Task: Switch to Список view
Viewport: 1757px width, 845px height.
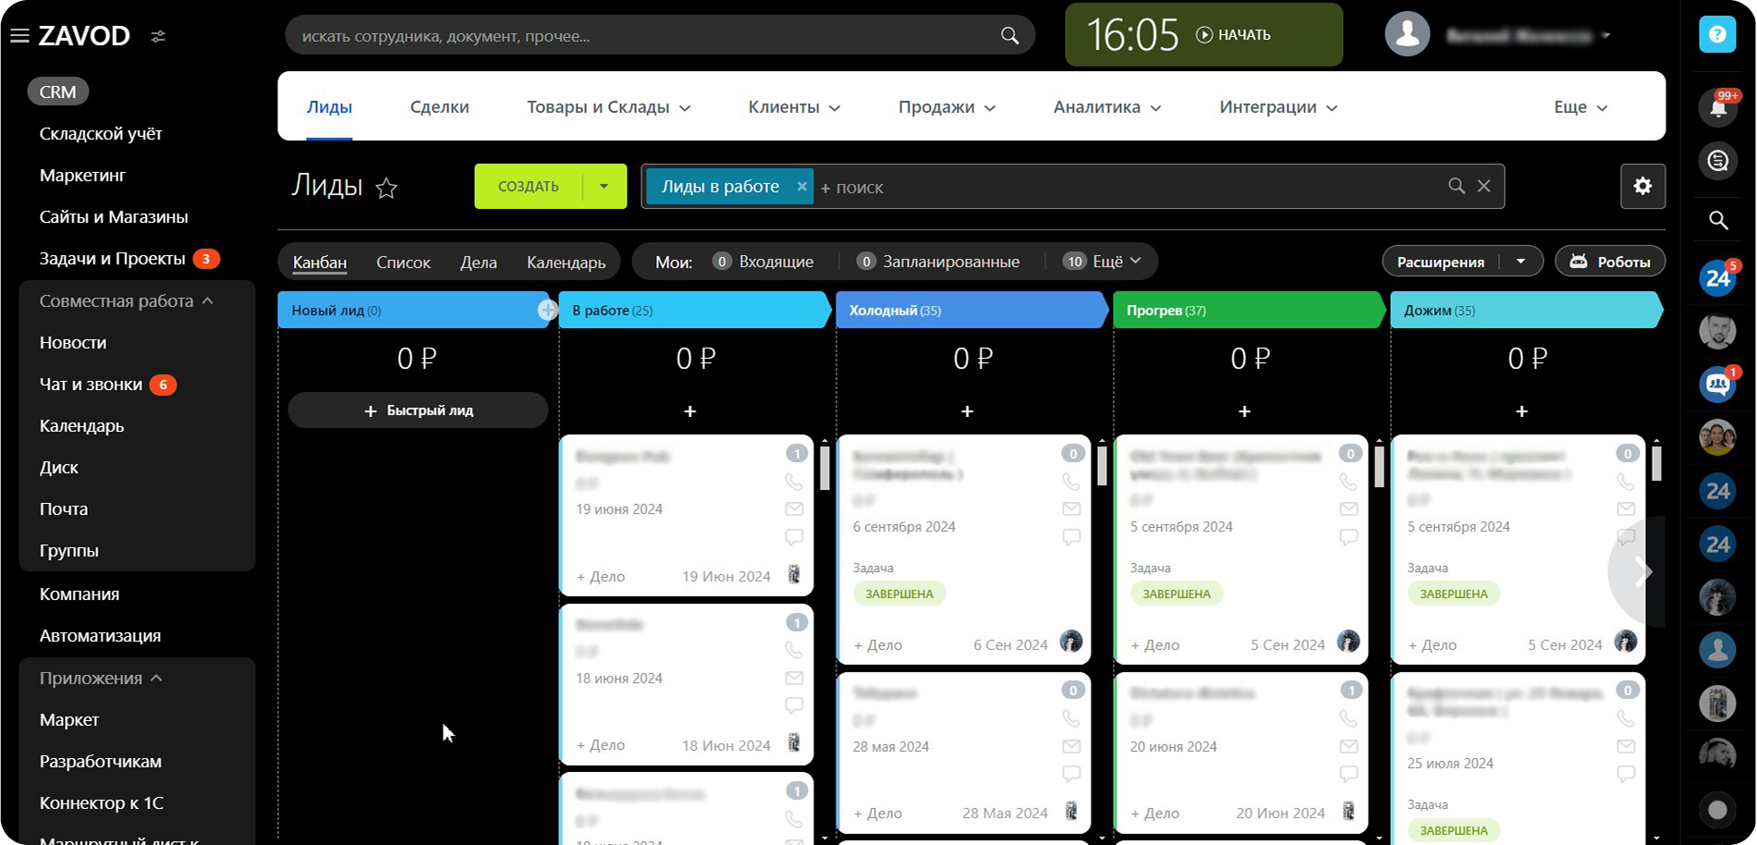Action: (x=403, y=263)
